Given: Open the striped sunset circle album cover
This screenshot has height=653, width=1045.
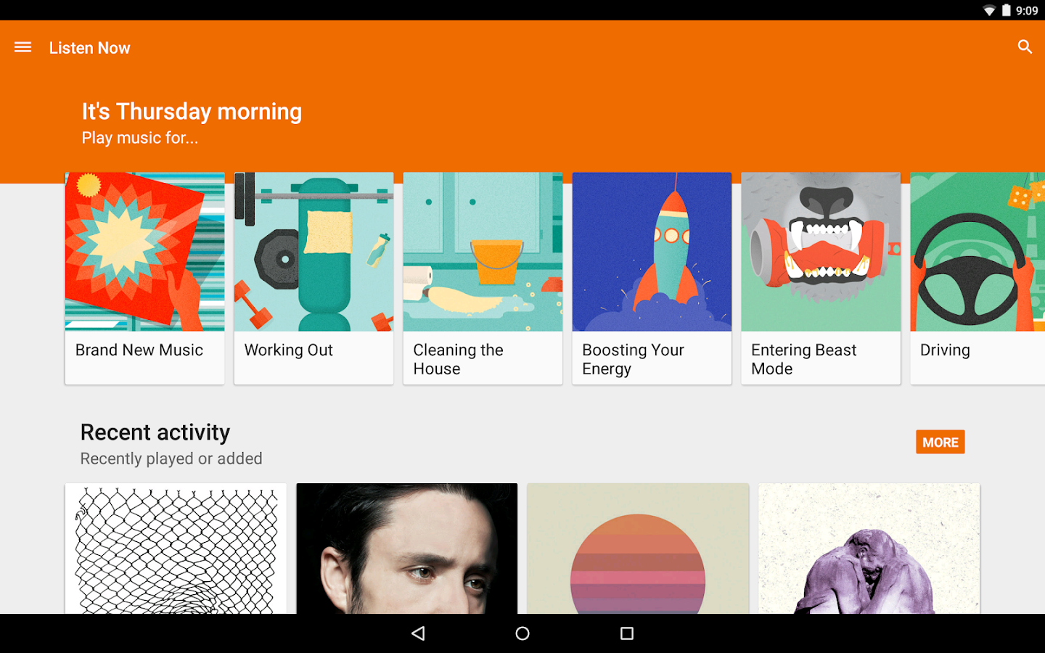Looking at the screenshot, I should (638, 549).
